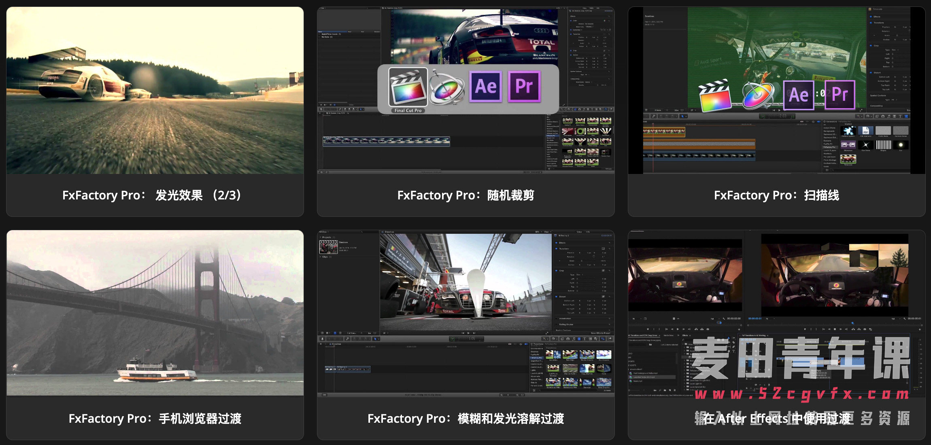Open the pit-lane dissolve transition thumbnail
931x445 pixels.
(465, 283)
